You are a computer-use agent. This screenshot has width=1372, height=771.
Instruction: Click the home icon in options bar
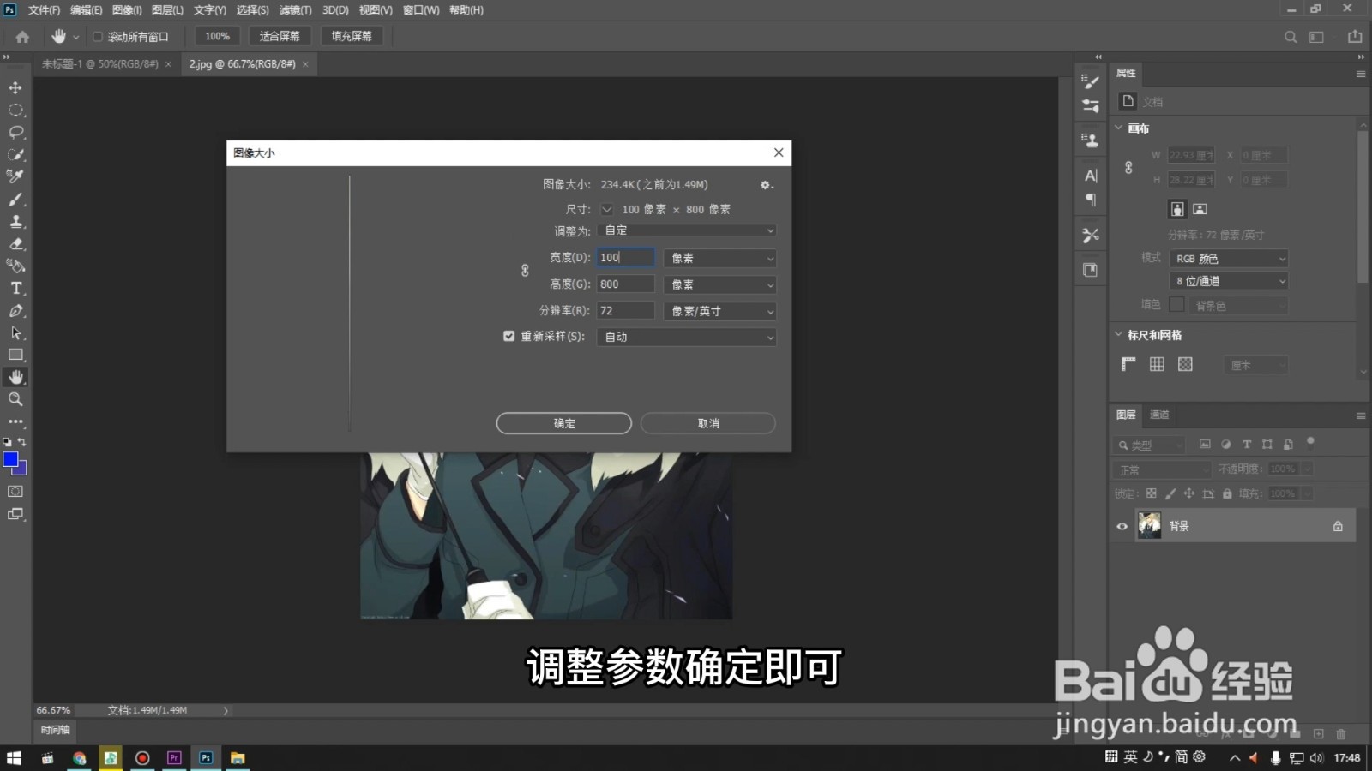tap(22, 37)
